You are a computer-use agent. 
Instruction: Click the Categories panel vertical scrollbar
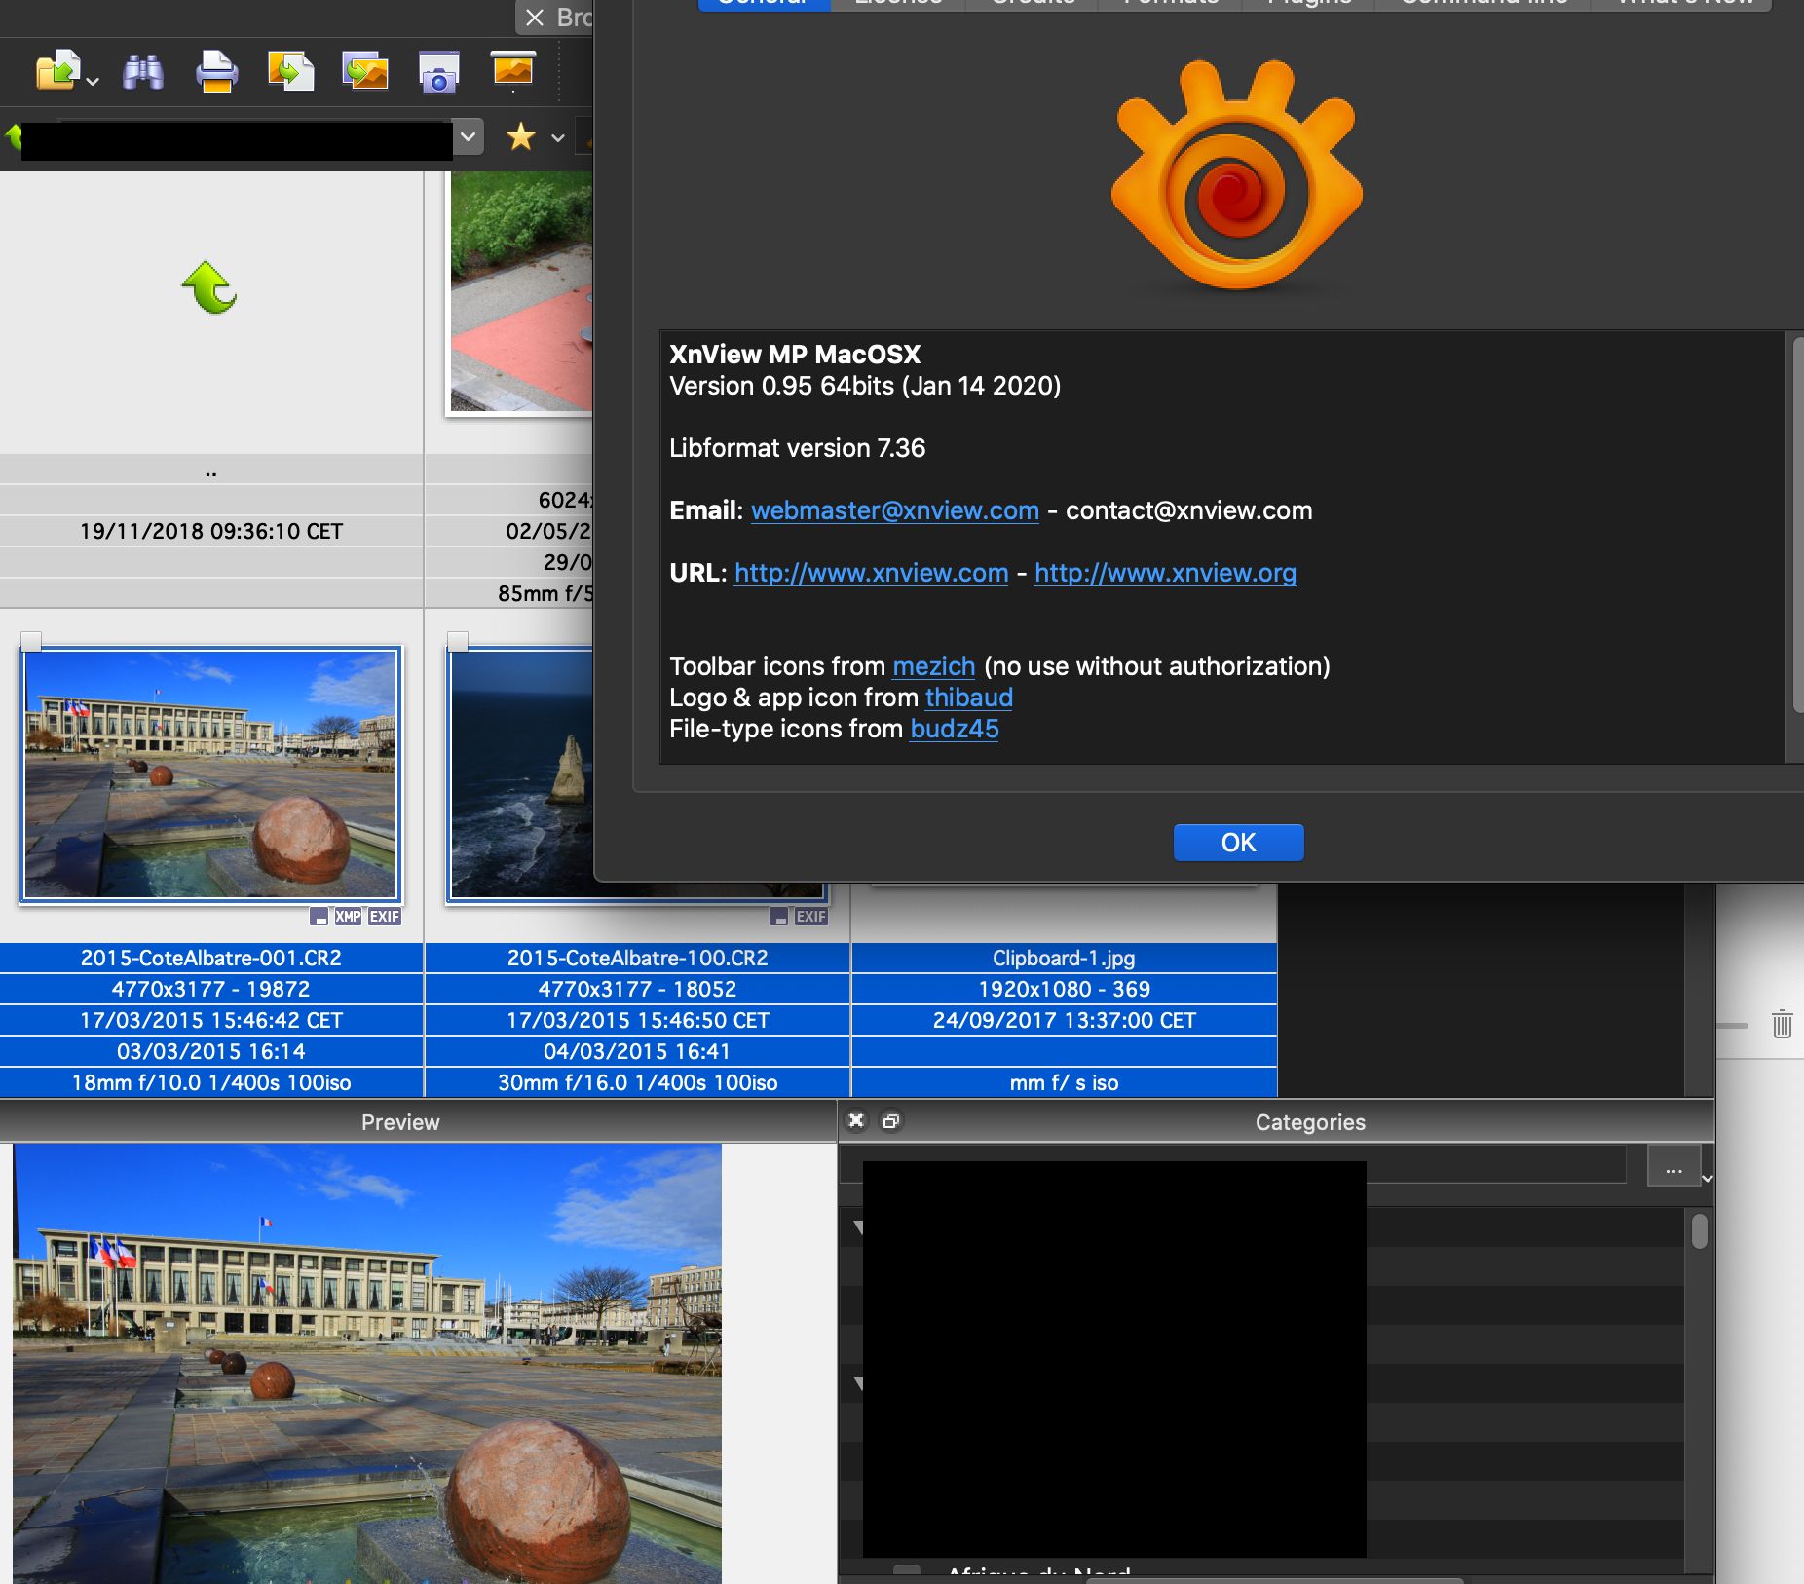[x=1700, y=1231]
